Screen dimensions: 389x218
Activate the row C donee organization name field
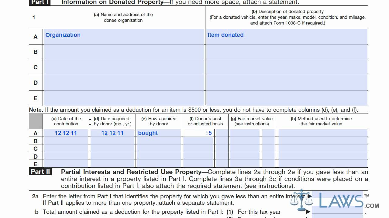tap(124, 68)
